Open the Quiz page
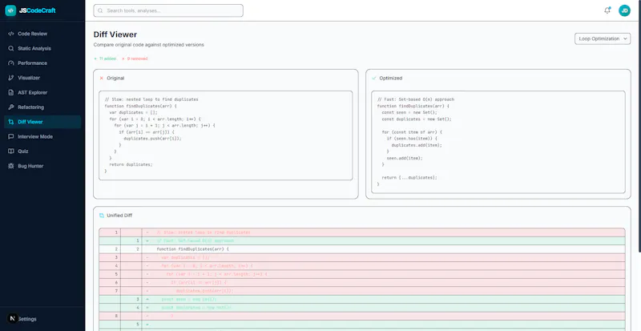Image resolution: width=641 pixels, height=331 pixels. [x=42, y=151]
